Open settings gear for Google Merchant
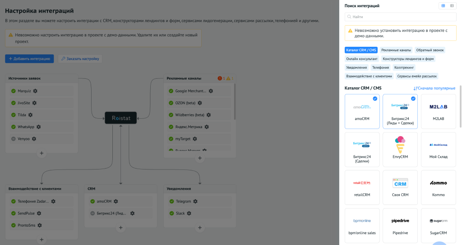462x245 pixels. [211, 91]
